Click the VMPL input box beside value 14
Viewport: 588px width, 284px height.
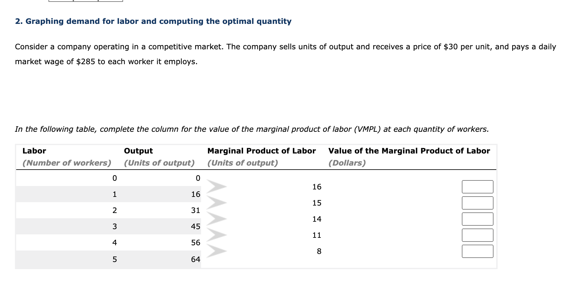[478, 219]
